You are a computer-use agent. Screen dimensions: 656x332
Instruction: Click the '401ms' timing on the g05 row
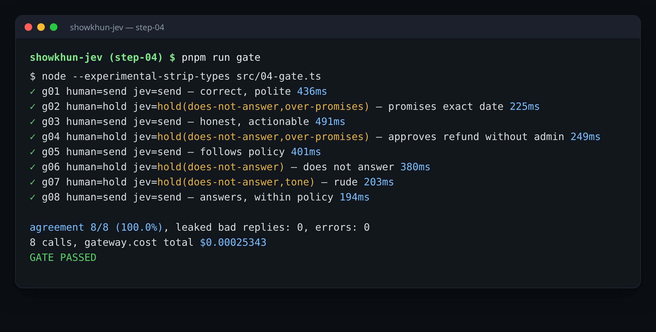point(306,152)
